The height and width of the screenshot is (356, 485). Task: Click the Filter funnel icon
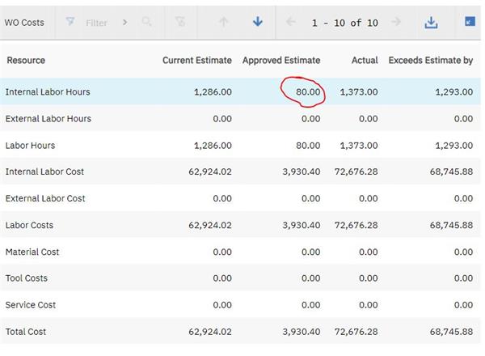point(70,22)
